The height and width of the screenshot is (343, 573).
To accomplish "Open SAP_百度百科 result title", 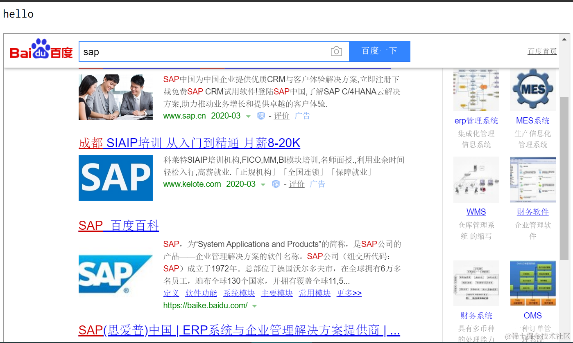I will [119, 226].
